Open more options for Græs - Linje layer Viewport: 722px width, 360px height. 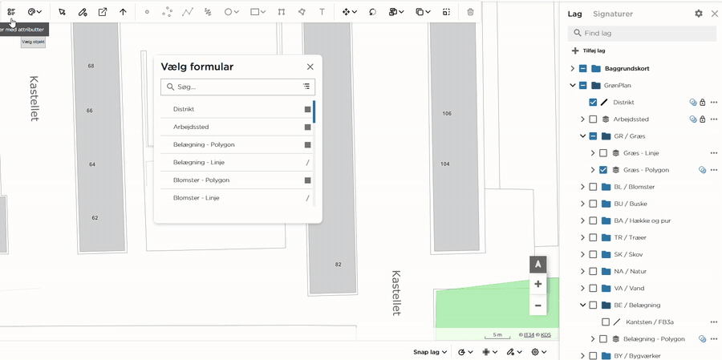(x=714, y=153)
